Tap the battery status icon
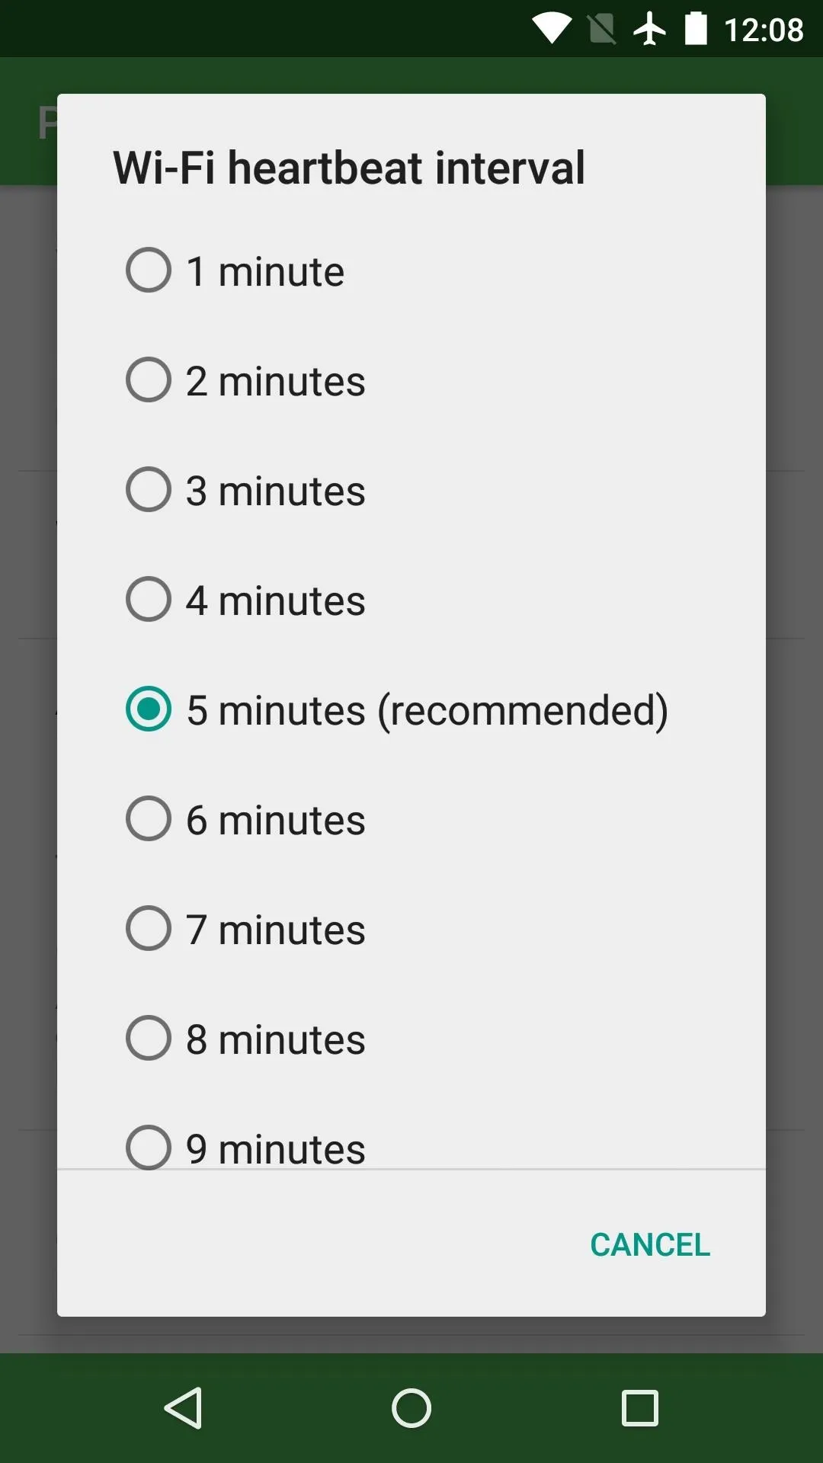Screen dimensions: 823x1463 click(x=696, y=29)
